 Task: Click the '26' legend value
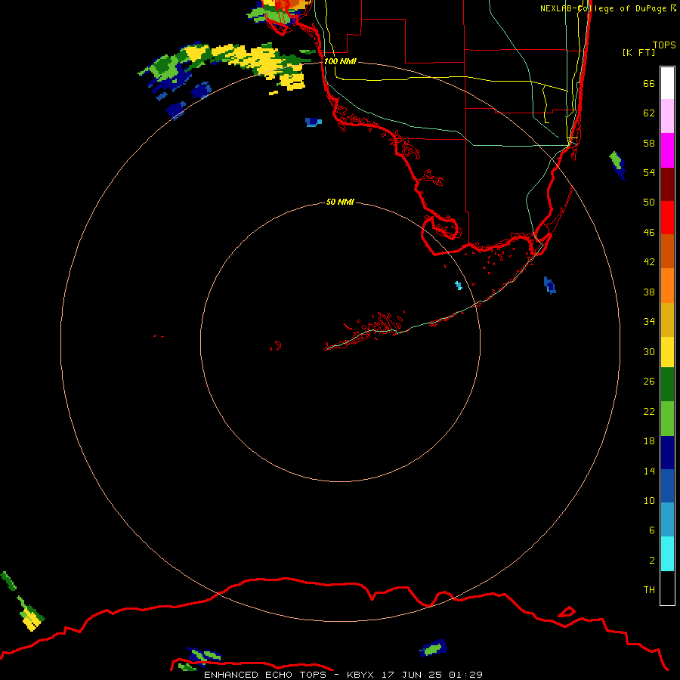(649, 382)
